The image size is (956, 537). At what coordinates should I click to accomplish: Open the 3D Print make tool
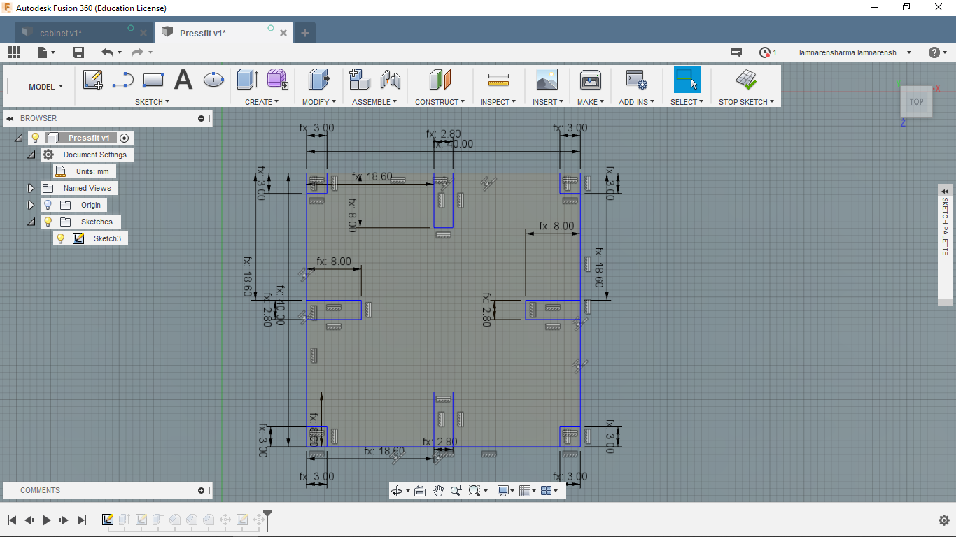(591, 80)
